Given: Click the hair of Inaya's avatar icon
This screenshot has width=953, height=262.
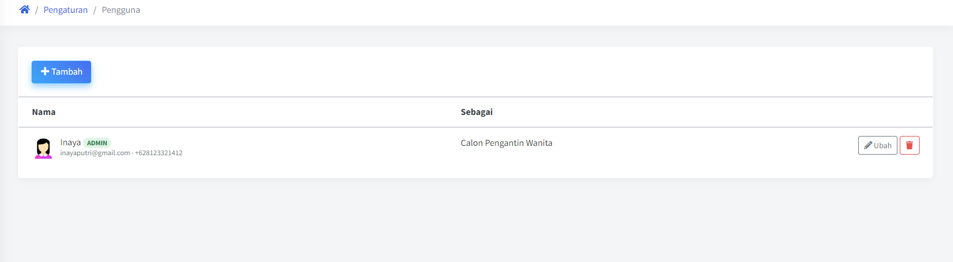Looking at the screenshot, I should [x=43, y=142].
